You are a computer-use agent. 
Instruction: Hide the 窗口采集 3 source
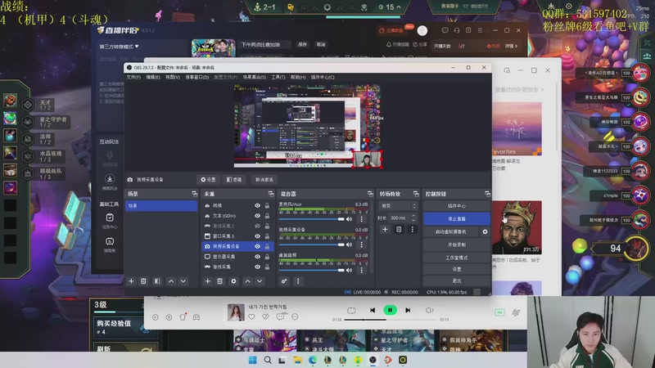tap(257, 236)
